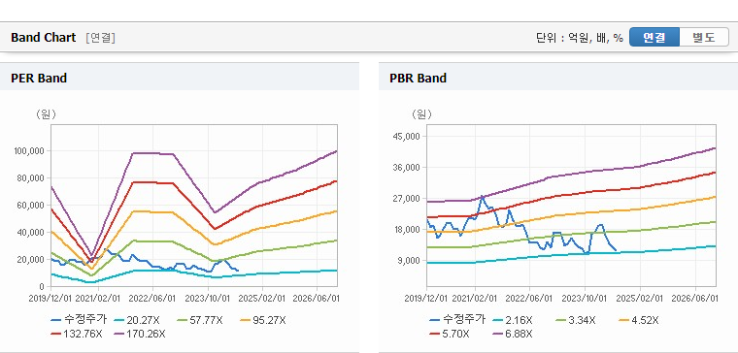The height and width of the screenshot is (353, 738).
Task: Switch to the 연결 consolidated view
Action: tap(654, 37)
